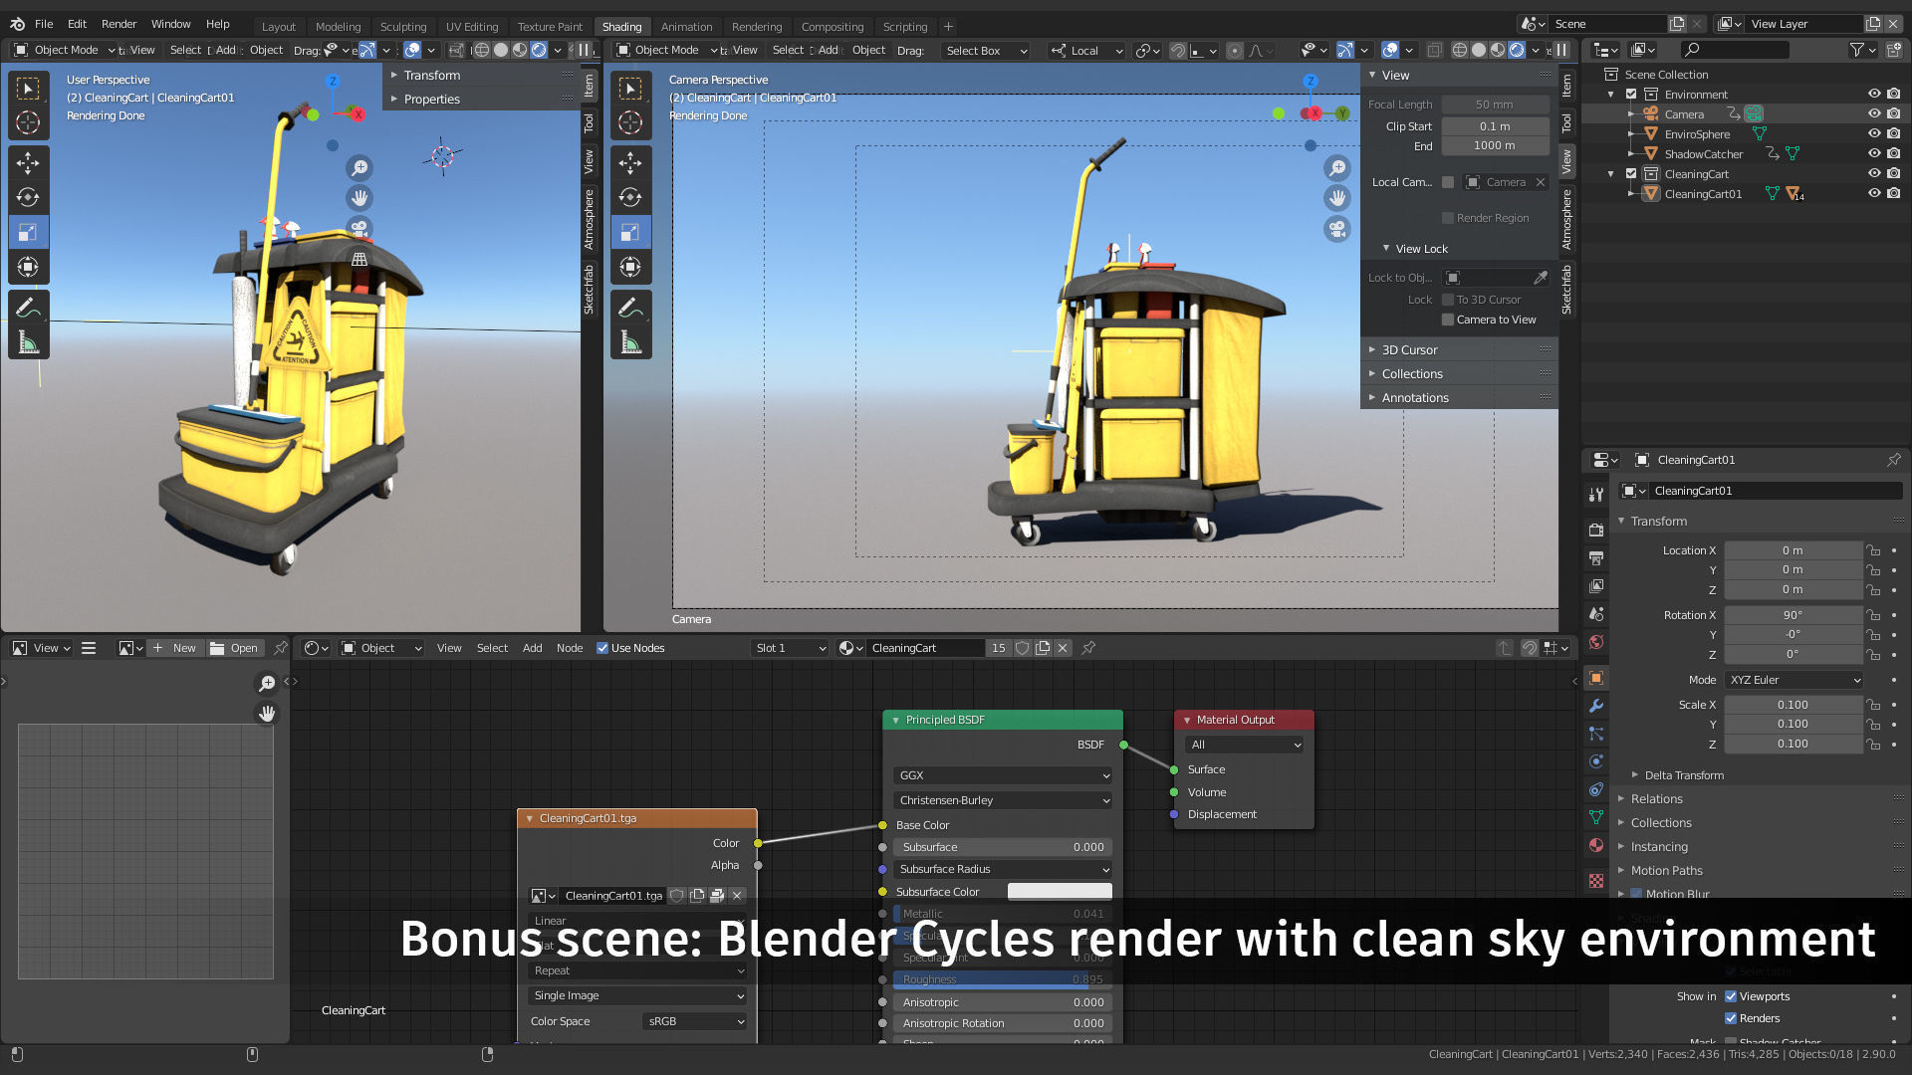
Task: Toggle orthographic grid gizmo in User Perspective viewport
Action: 359,259
